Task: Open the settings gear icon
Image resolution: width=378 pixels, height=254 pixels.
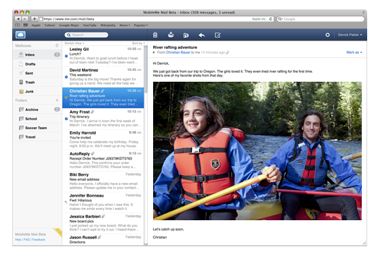Action: [x=327, y=35]
